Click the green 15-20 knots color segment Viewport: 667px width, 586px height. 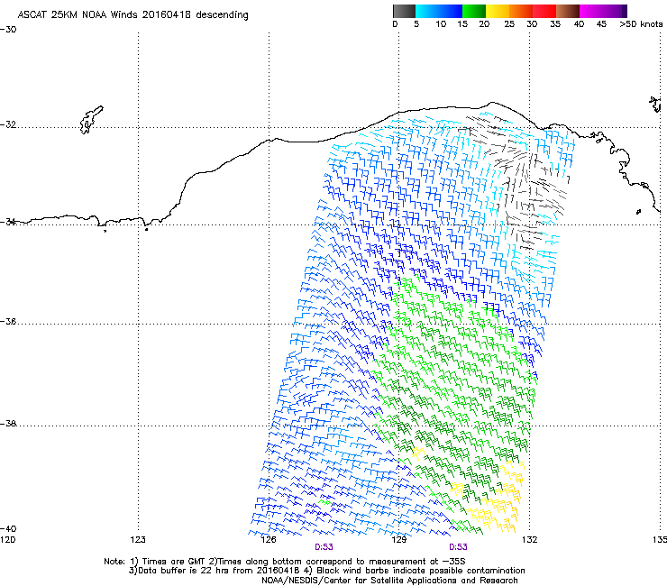click(x=474, y=11)
